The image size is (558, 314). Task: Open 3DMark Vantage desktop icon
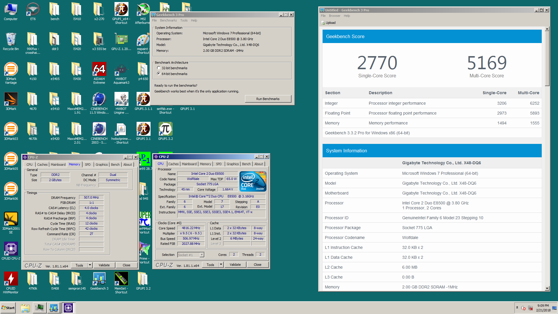click(x=11, y=73)
